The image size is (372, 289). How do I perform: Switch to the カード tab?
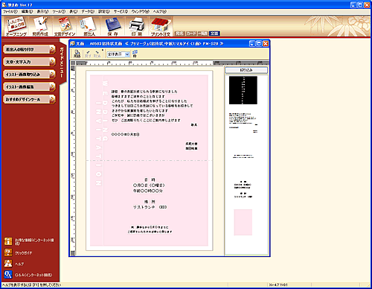pos(191,34)
